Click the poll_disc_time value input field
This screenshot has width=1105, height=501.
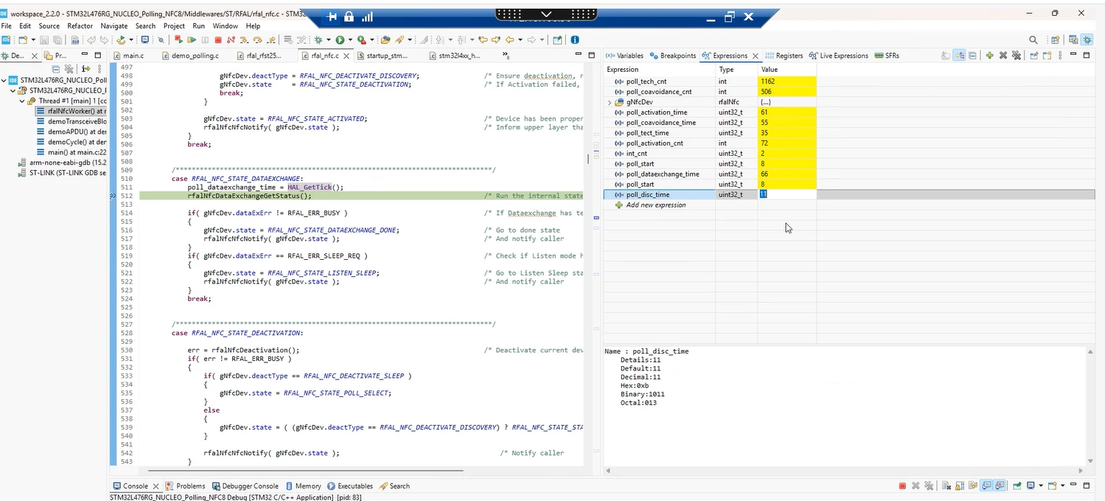tap(787, 195)
